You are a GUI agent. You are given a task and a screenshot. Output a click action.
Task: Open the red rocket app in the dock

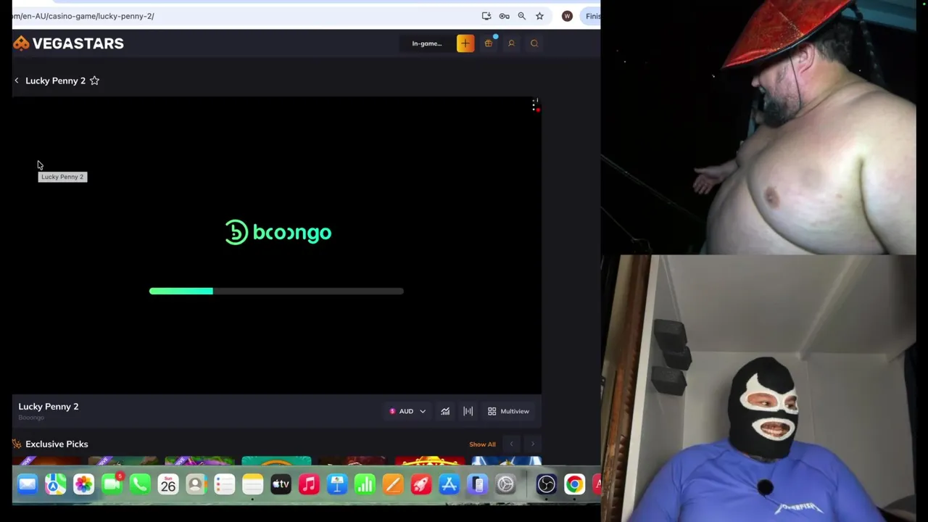pos(421,484)
